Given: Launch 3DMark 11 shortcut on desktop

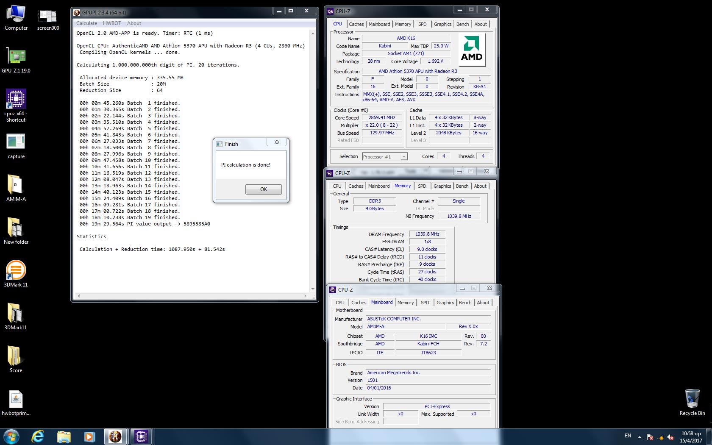Looking at the screenshot, I should coord(16,274).
